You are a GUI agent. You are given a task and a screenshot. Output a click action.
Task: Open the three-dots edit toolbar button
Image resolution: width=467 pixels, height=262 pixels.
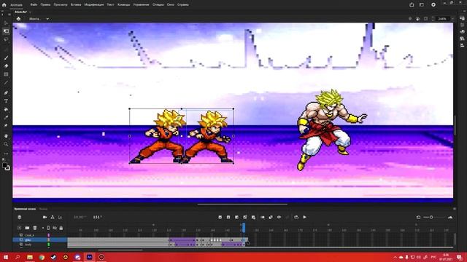pos(6,154)
